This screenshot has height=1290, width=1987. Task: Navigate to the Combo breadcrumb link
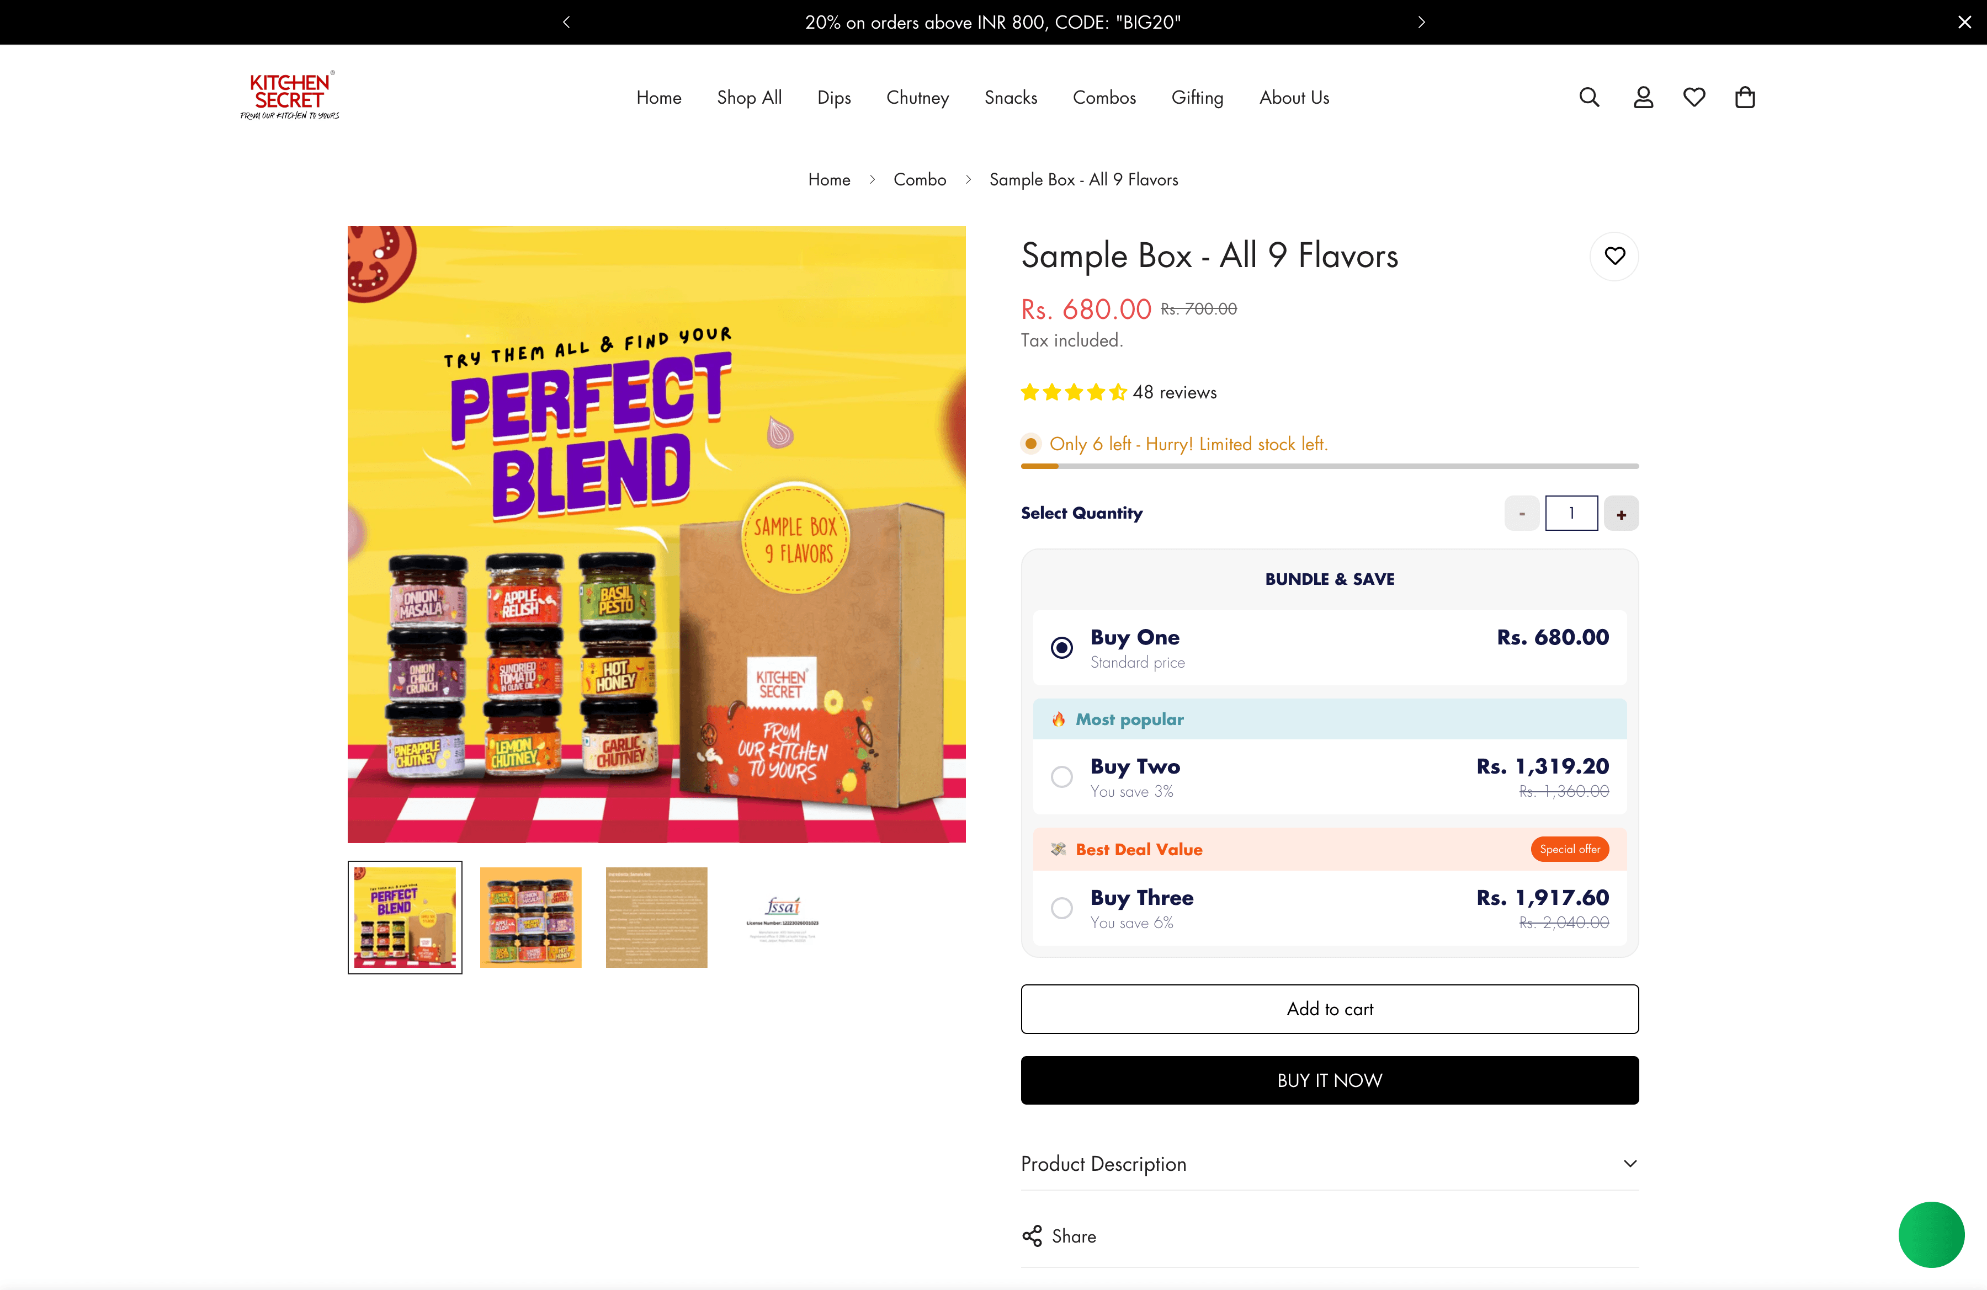pos(920,179)
